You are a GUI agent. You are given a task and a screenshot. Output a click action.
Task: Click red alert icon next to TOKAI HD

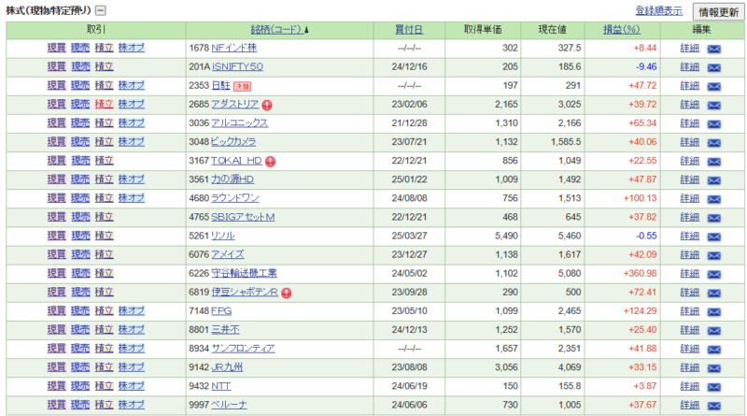pos(270,161)
